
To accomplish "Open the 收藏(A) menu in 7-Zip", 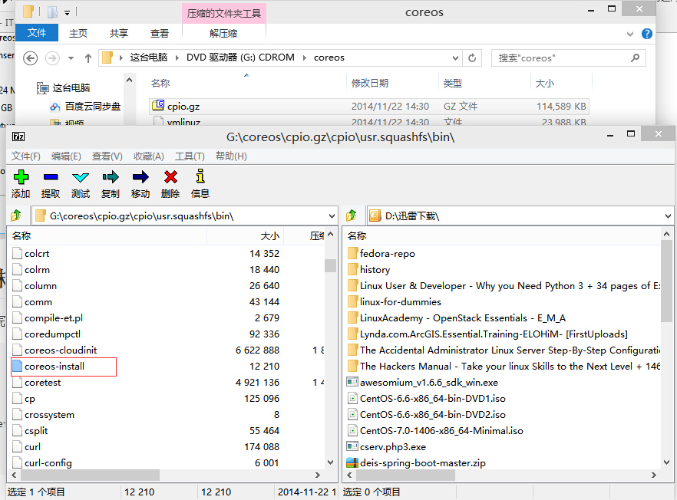I will 149,156.
